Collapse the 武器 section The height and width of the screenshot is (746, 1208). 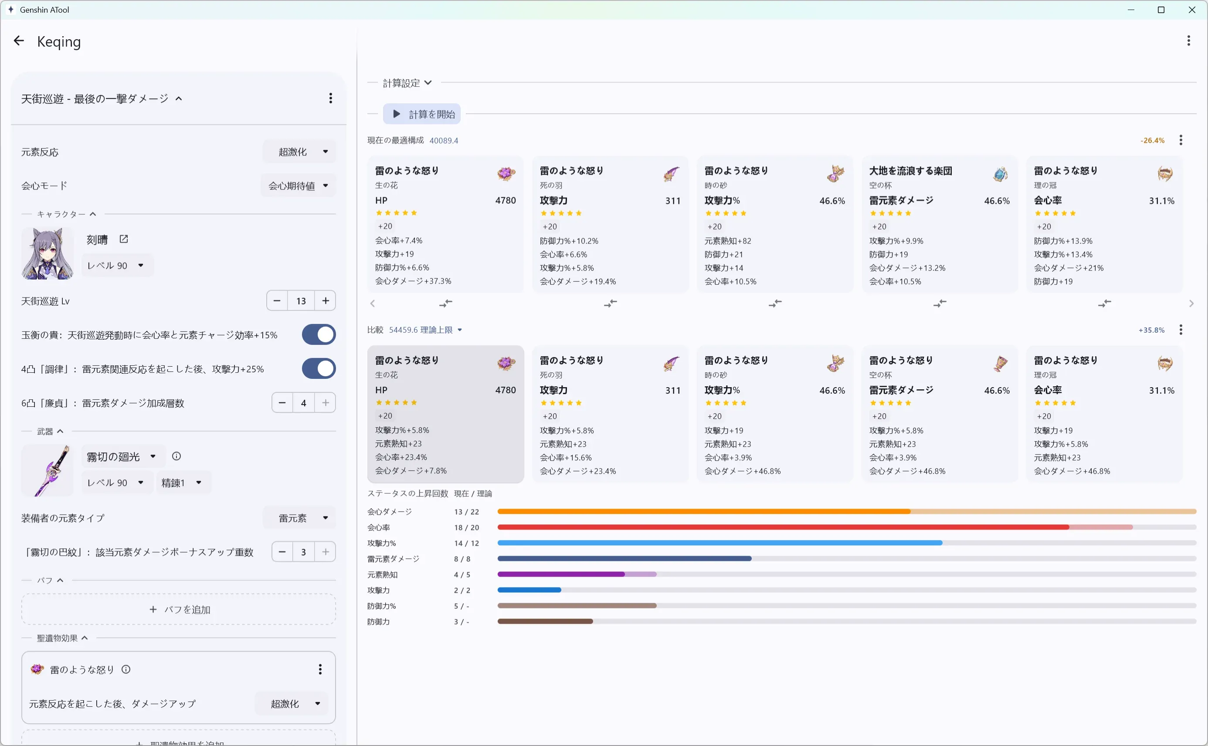pos(51,431)
